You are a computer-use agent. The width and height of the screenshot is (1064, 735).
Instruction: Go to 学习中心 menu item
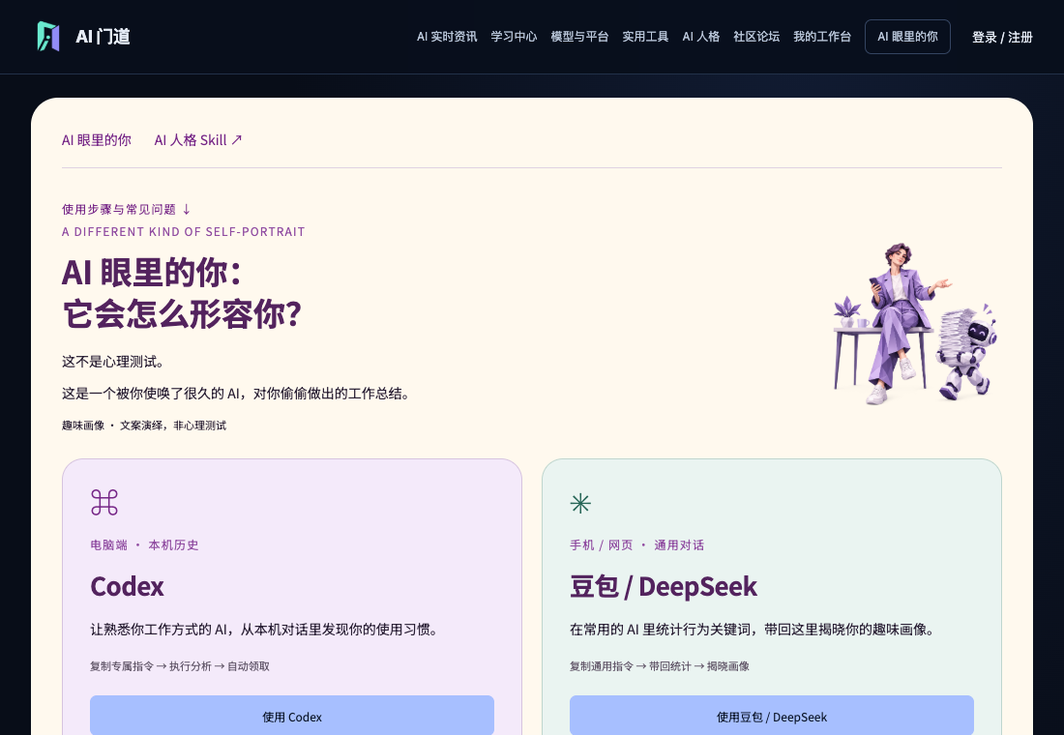(514, 37)
